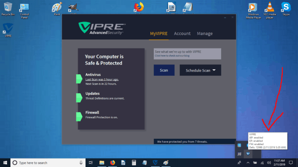The width and height of the screenshot is (298, 167).
Task: Click the green Updates status arrow
Action: tap(79, 98)
